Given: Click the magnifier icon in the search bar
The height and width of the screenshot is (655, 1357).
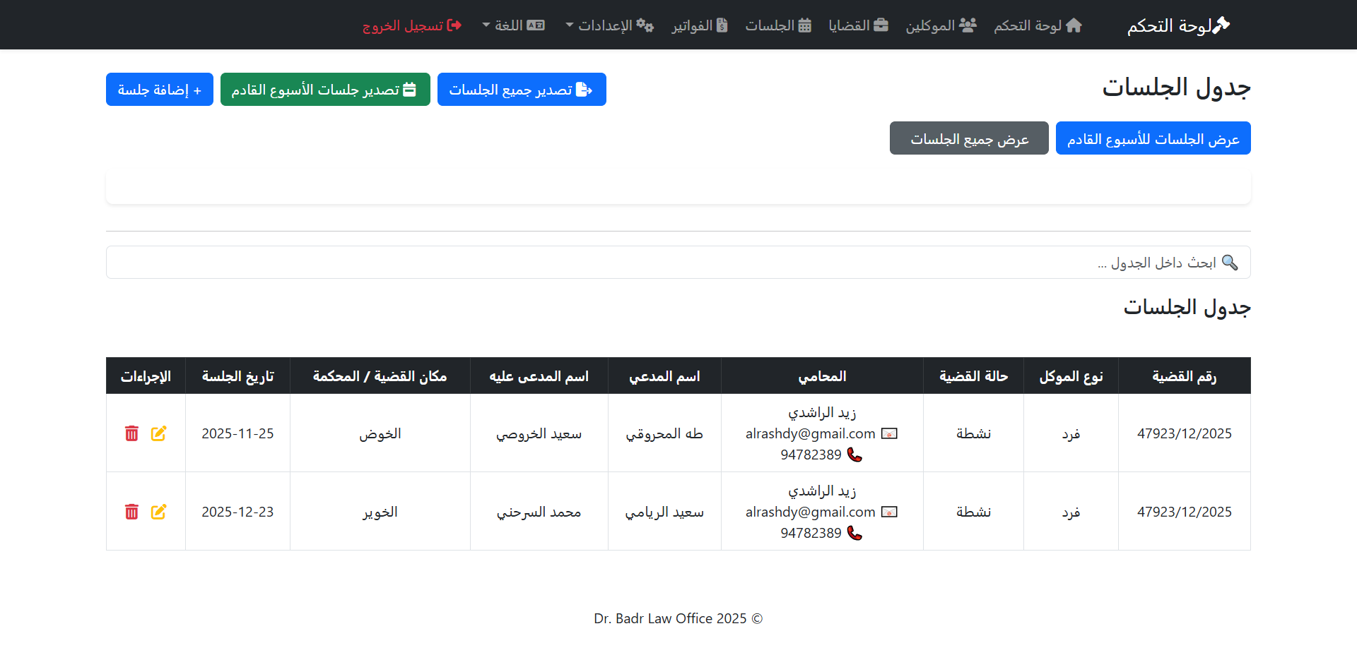Looking at the screenshot, I should pyautogui.click(x=1231, y=262).
